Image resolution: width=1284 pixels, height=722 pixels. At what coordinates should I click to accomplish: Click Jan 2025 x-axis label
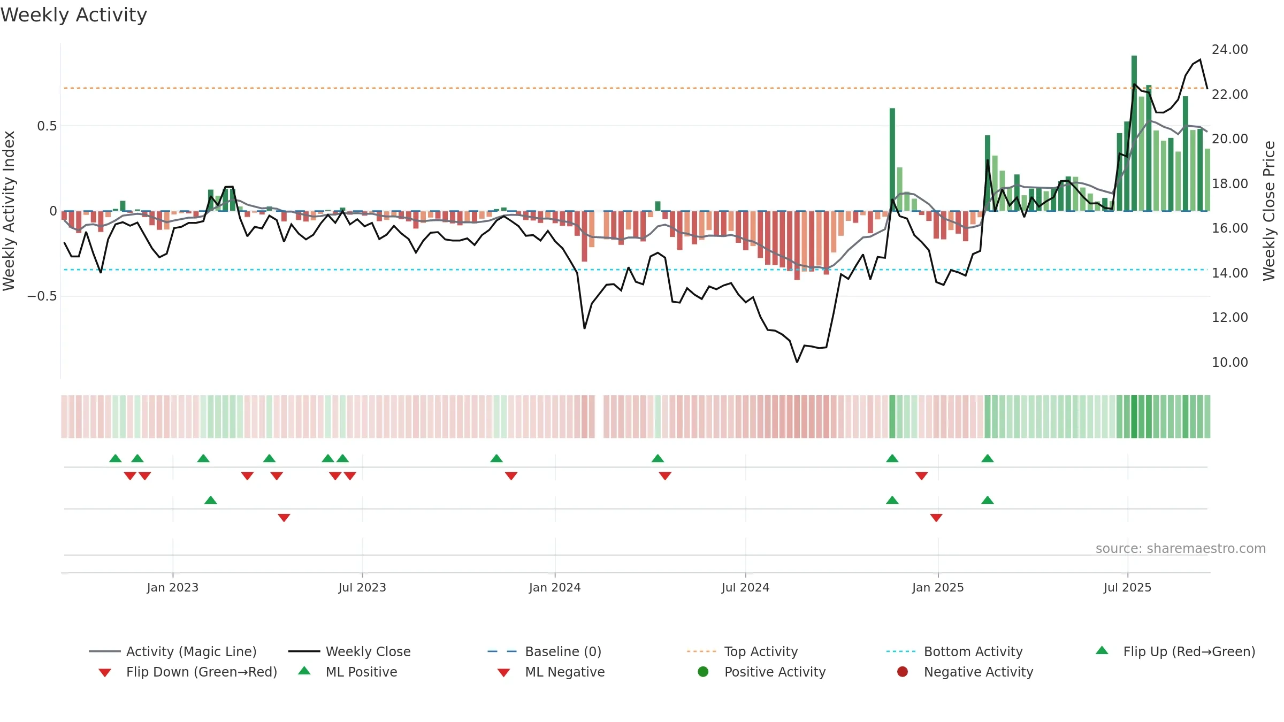[x=938, y=587]
